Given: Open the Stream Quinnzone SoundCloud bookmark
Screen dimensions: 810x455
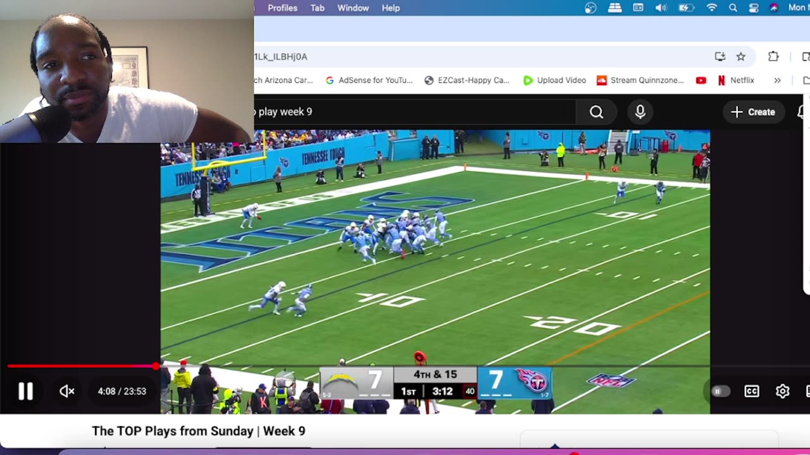Looking at the screenshot, I should pos(640,80).
